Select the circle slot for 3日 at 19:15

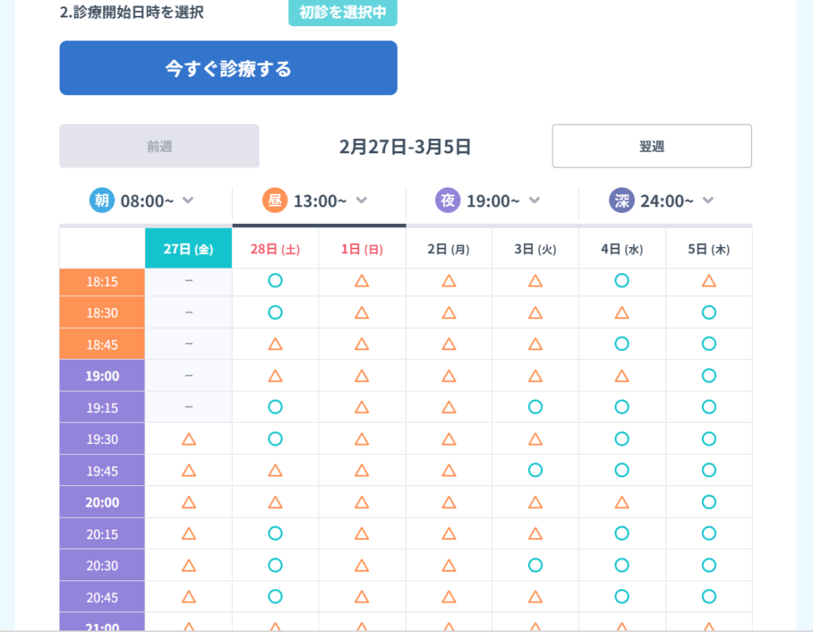click(535, 407)
